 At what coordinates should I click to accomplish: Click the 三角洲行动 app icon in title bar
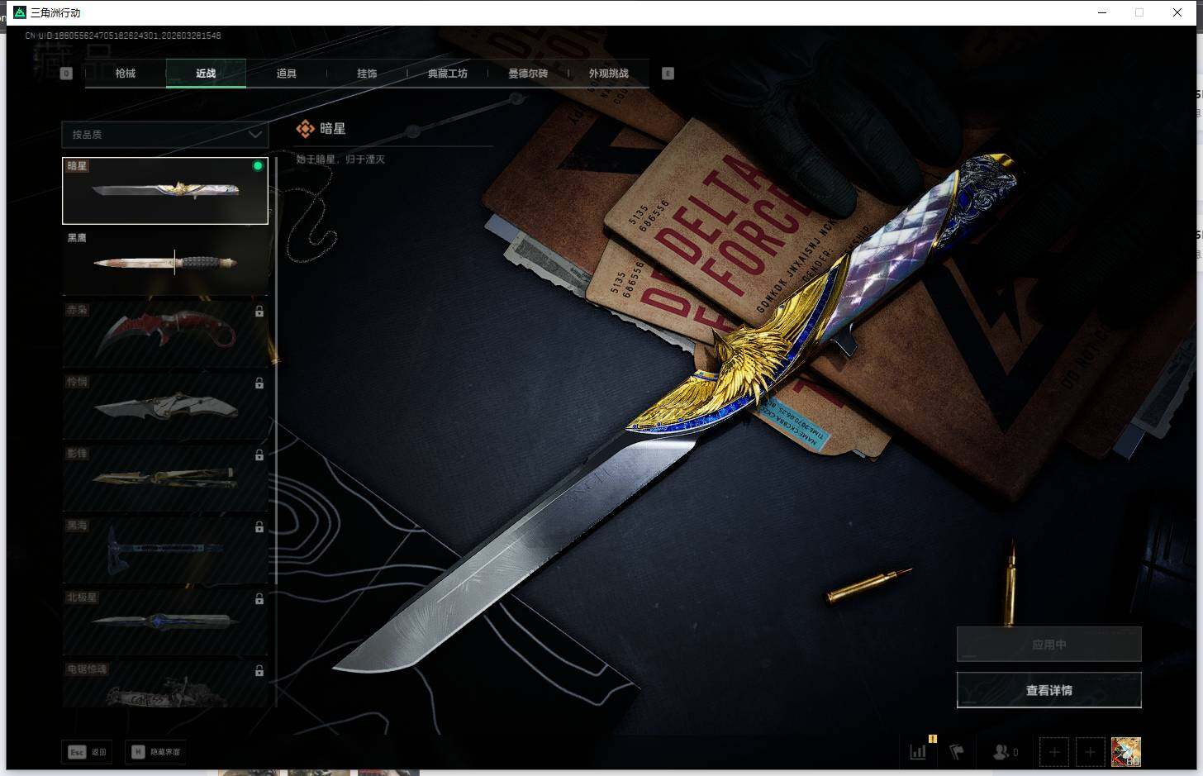point(20,12)
